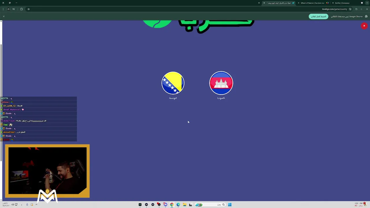Close the BotRix Giveaways tab
Image resolution: width=370 pixels, height=208 pixels.
coord(333,3)
